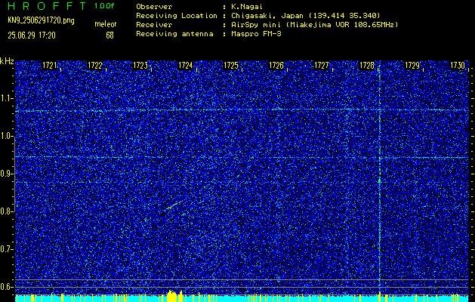Click the 0.7 kHz axis label
This screenshot has height=302, width=475.
point(6,249)
